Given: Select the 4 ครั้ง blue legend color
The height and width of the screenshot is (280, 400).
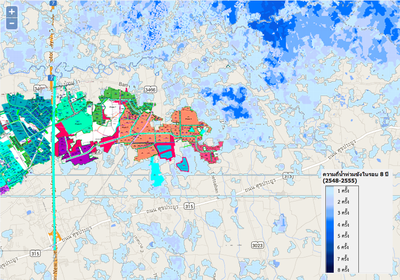Looking at the screenshot, I should tap(329, 225).
